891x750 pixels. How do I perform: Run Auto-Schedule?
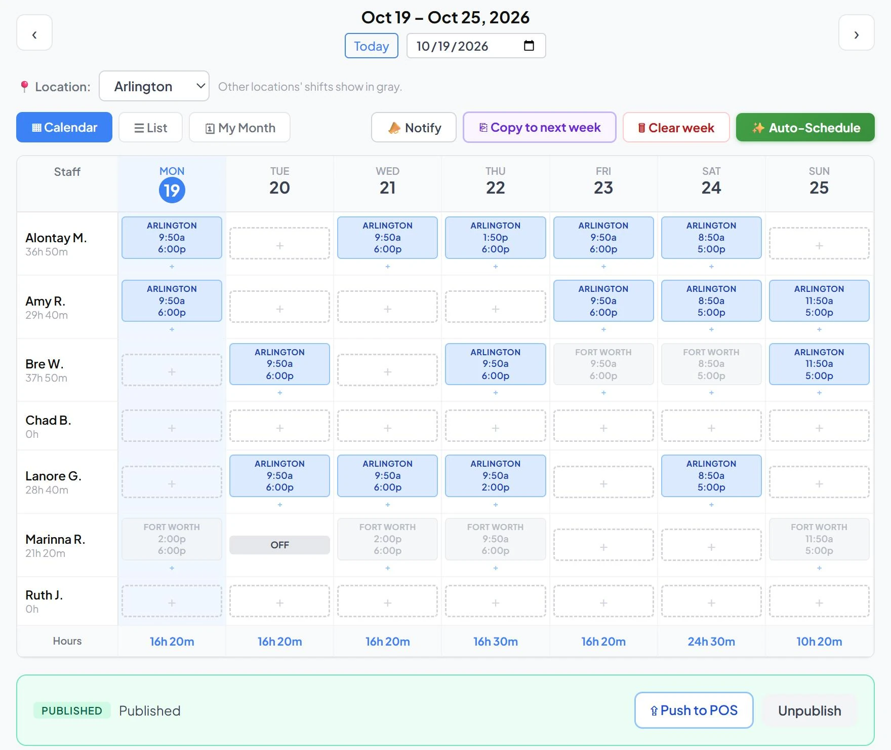(805, 127)
